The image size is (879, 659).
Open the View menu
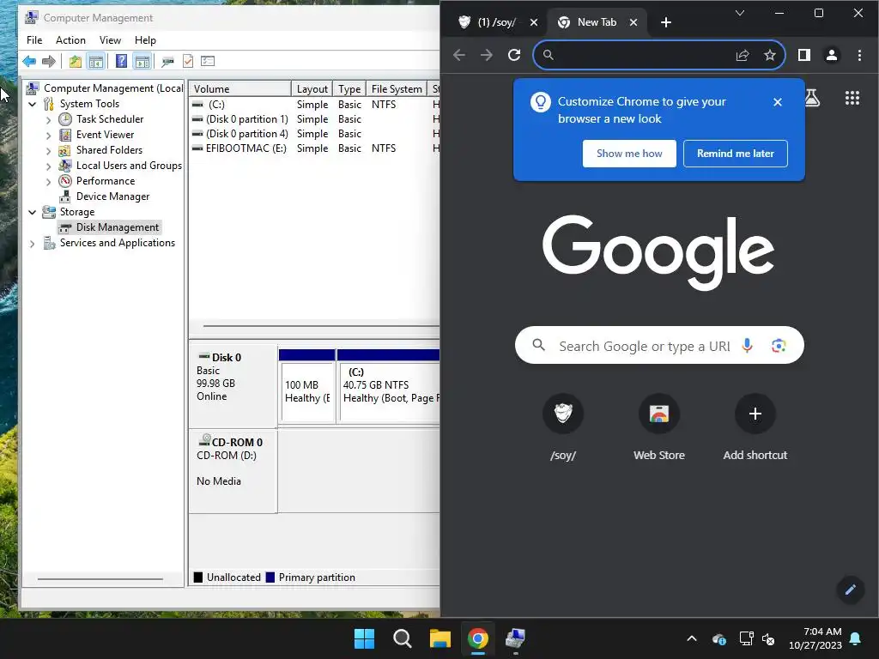click(110, 40)
